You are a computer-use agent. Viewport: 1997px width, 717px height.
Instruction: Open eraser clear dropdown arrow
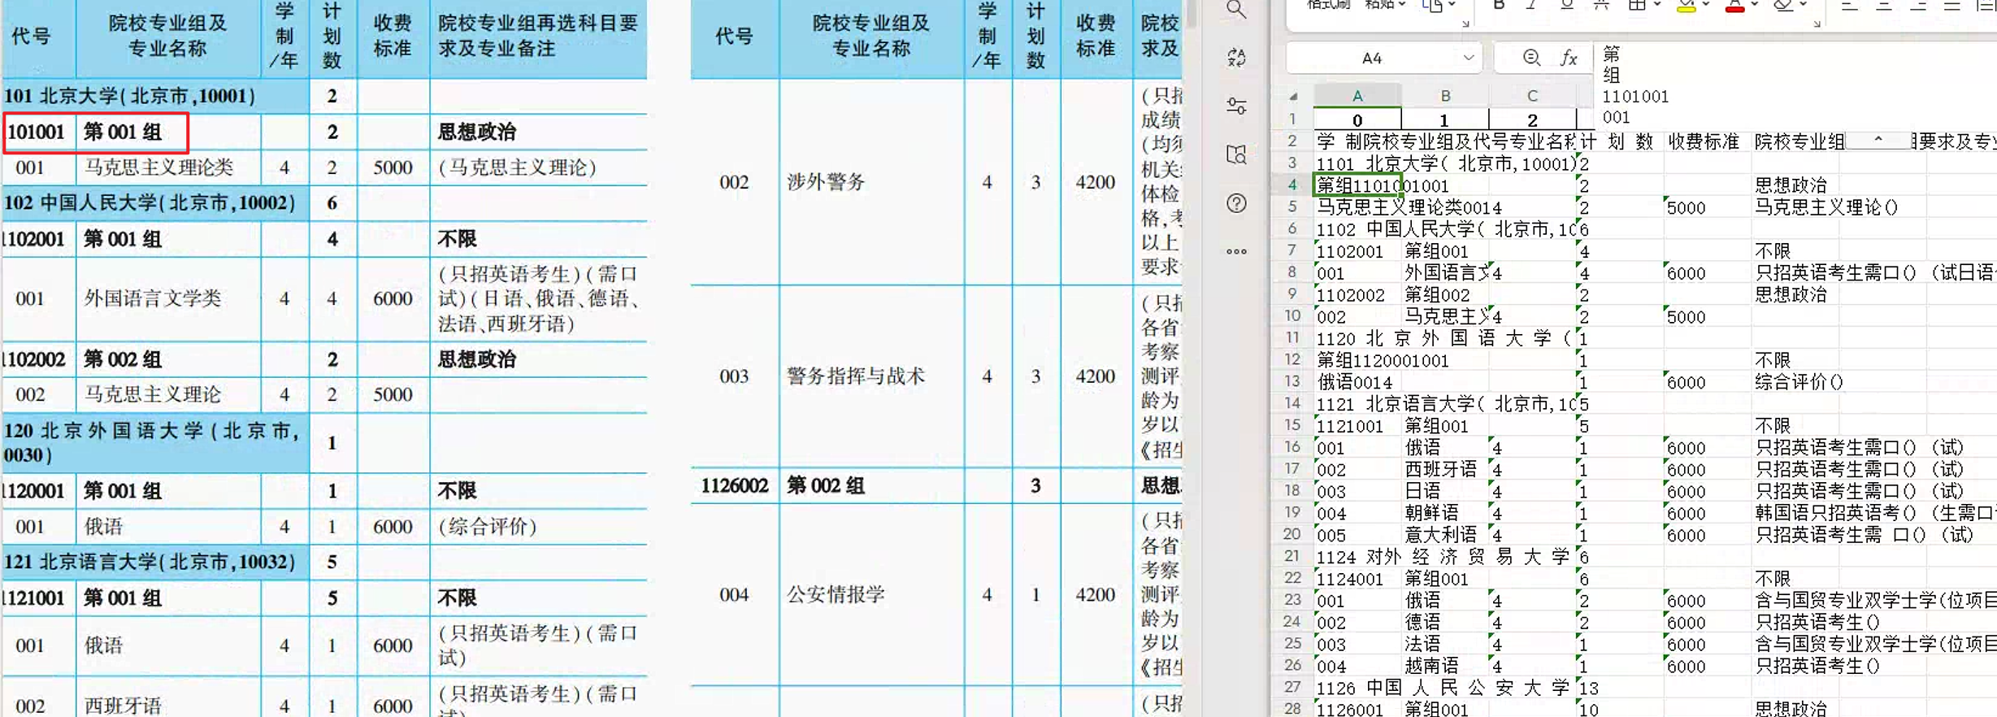(1803, 5)
